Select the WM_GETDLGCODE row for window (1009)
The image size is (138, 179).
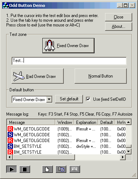(x=66, y=129)
